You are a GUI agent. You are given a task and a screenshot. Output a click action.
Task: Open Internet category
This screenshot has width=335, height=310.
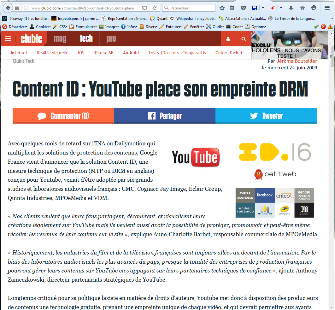(19, 53)
